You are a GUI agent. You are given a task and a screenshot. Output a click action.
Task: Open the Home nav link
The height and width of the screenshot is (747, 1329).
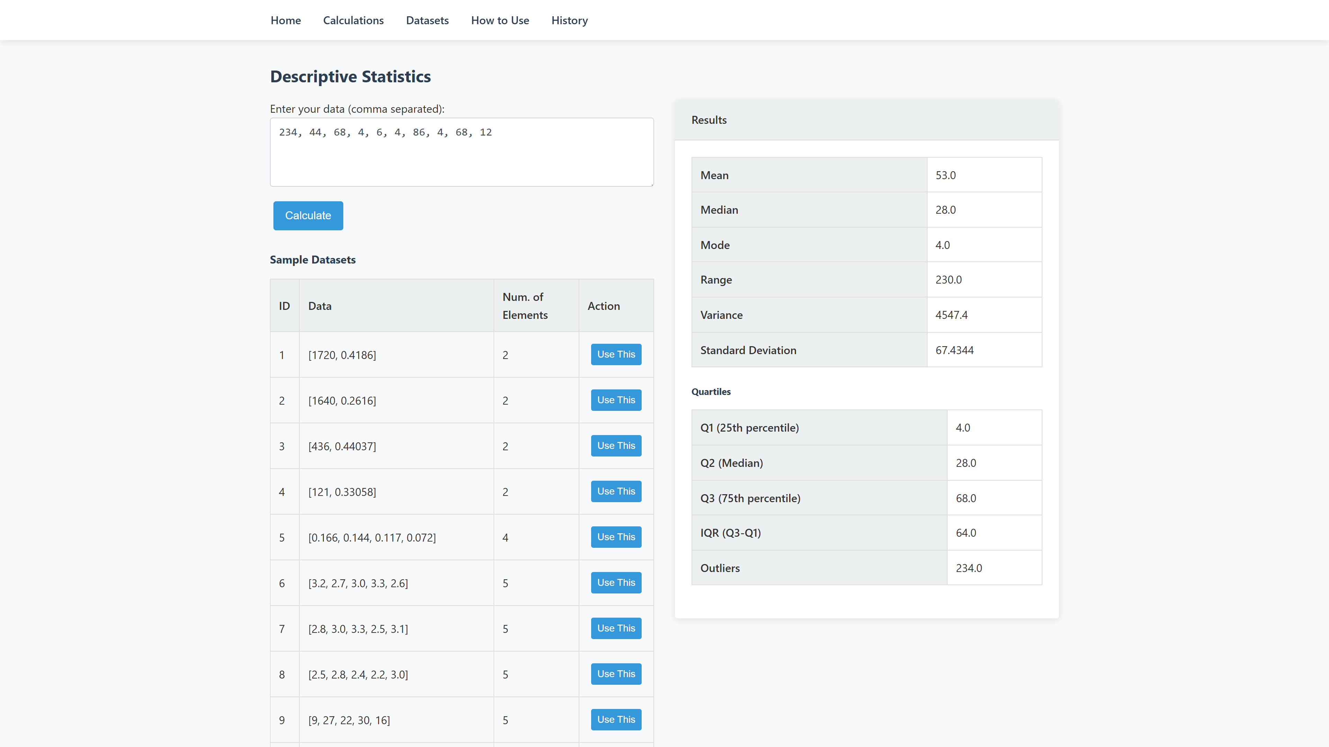tap(285, 20)
